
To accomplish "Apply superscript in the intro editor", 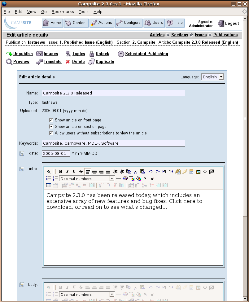I will pos(152,178).
